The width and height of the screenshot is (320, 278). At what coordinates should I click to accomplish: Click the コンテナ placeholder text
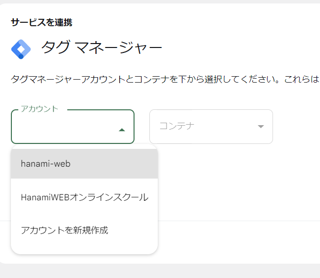click(177, 126)
